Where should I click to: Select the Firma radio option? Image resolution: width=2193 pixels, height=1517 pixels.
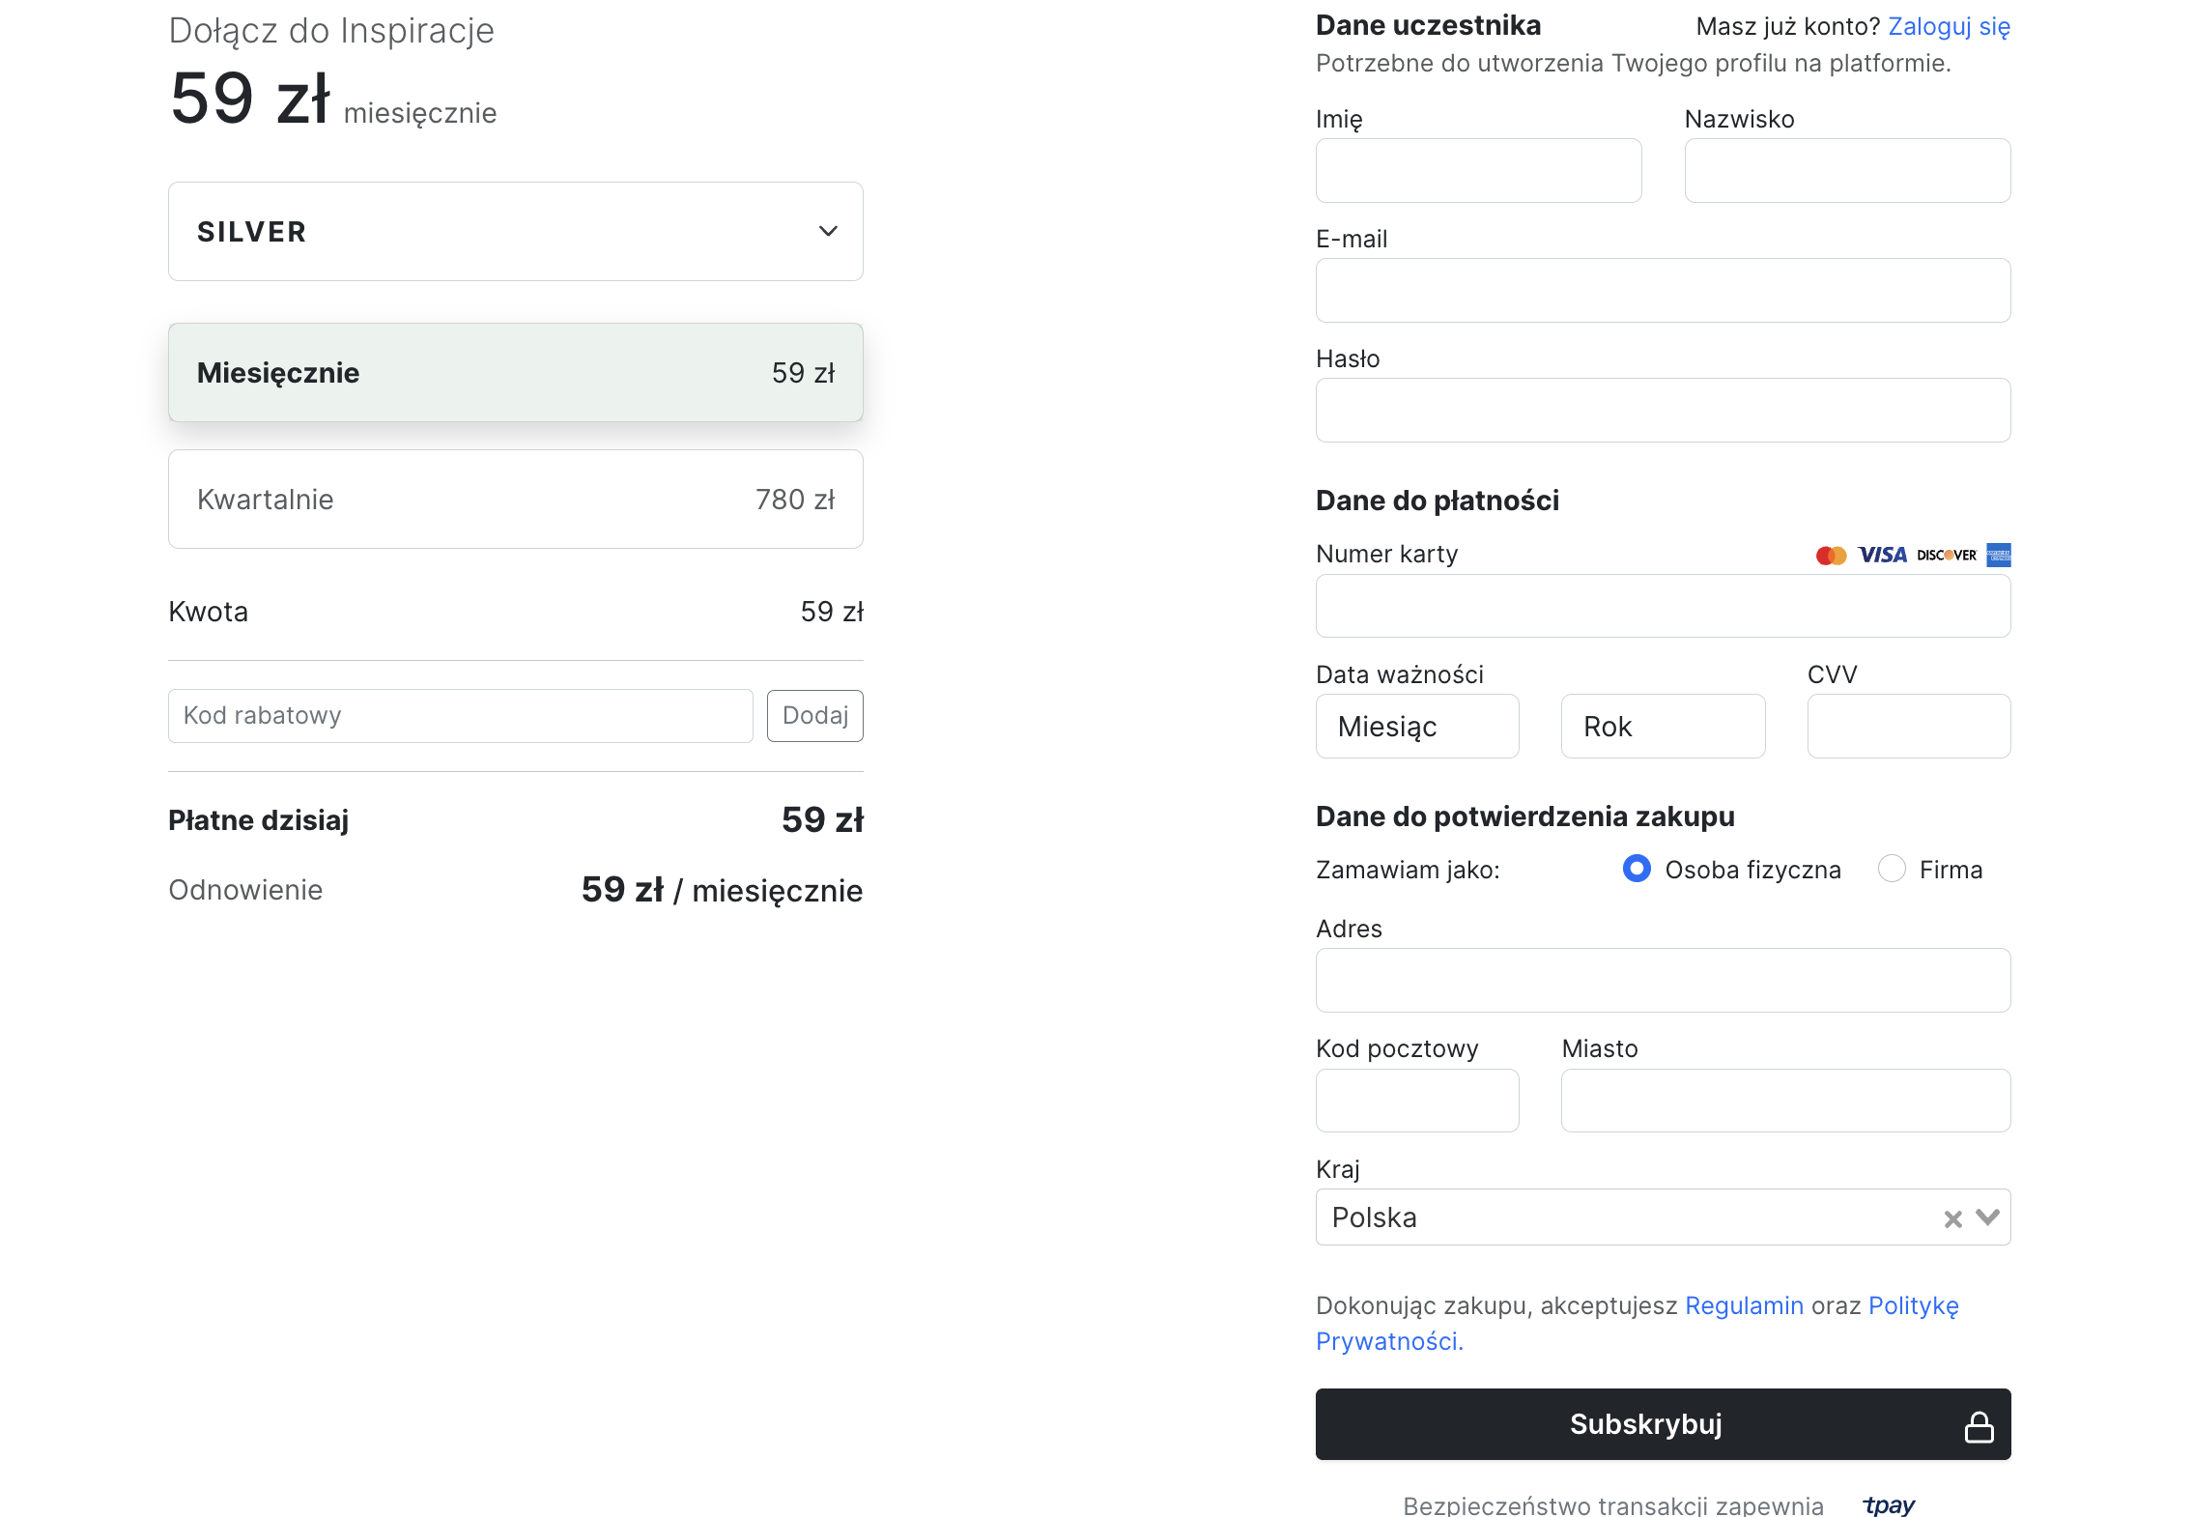[x=1891, y=869]
